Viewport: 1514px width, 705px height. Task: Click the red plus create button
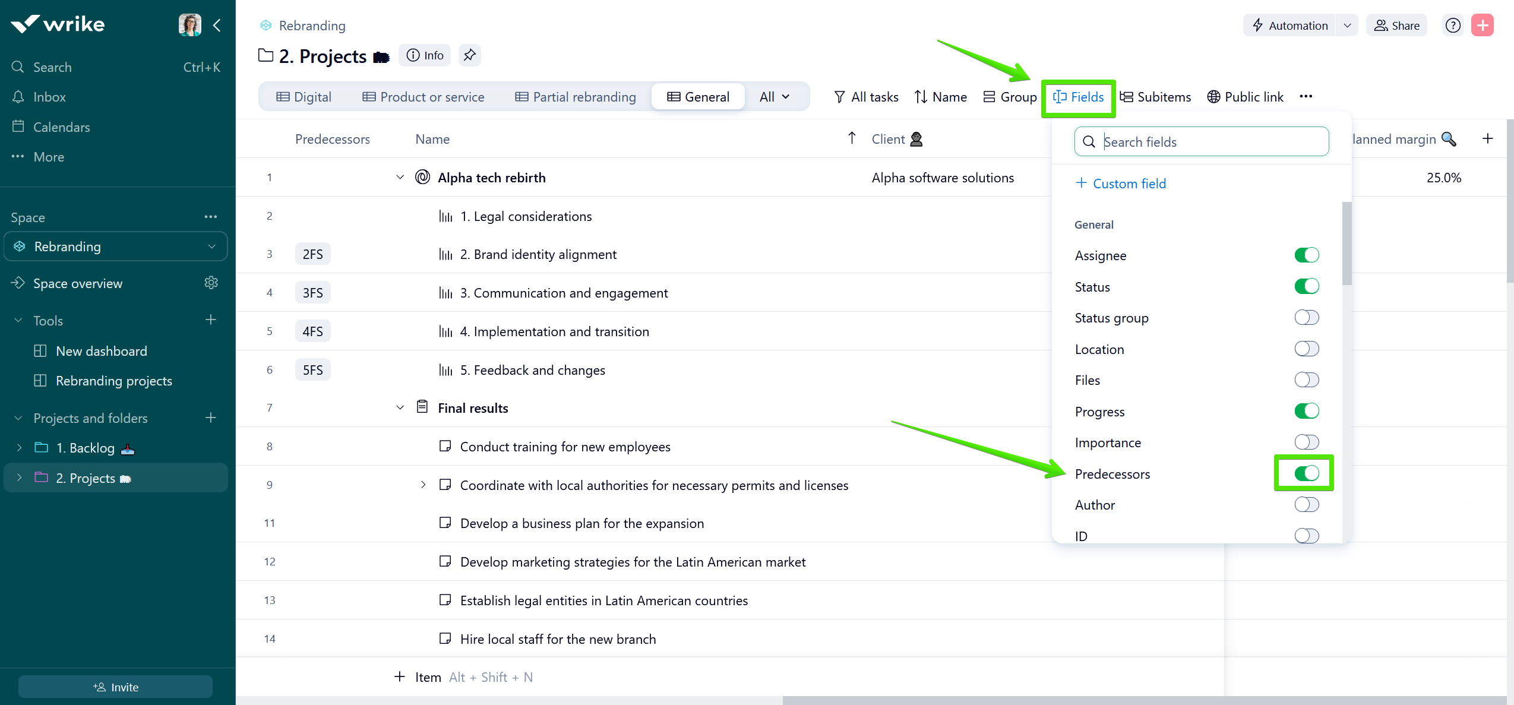click(1482, 26)
